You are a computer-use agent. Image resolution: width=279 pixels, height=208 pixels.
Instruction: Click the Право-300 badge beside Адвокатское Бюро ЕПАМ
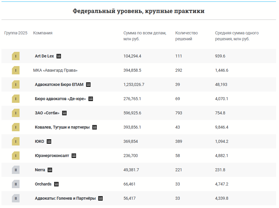click(x=88, y=85)
